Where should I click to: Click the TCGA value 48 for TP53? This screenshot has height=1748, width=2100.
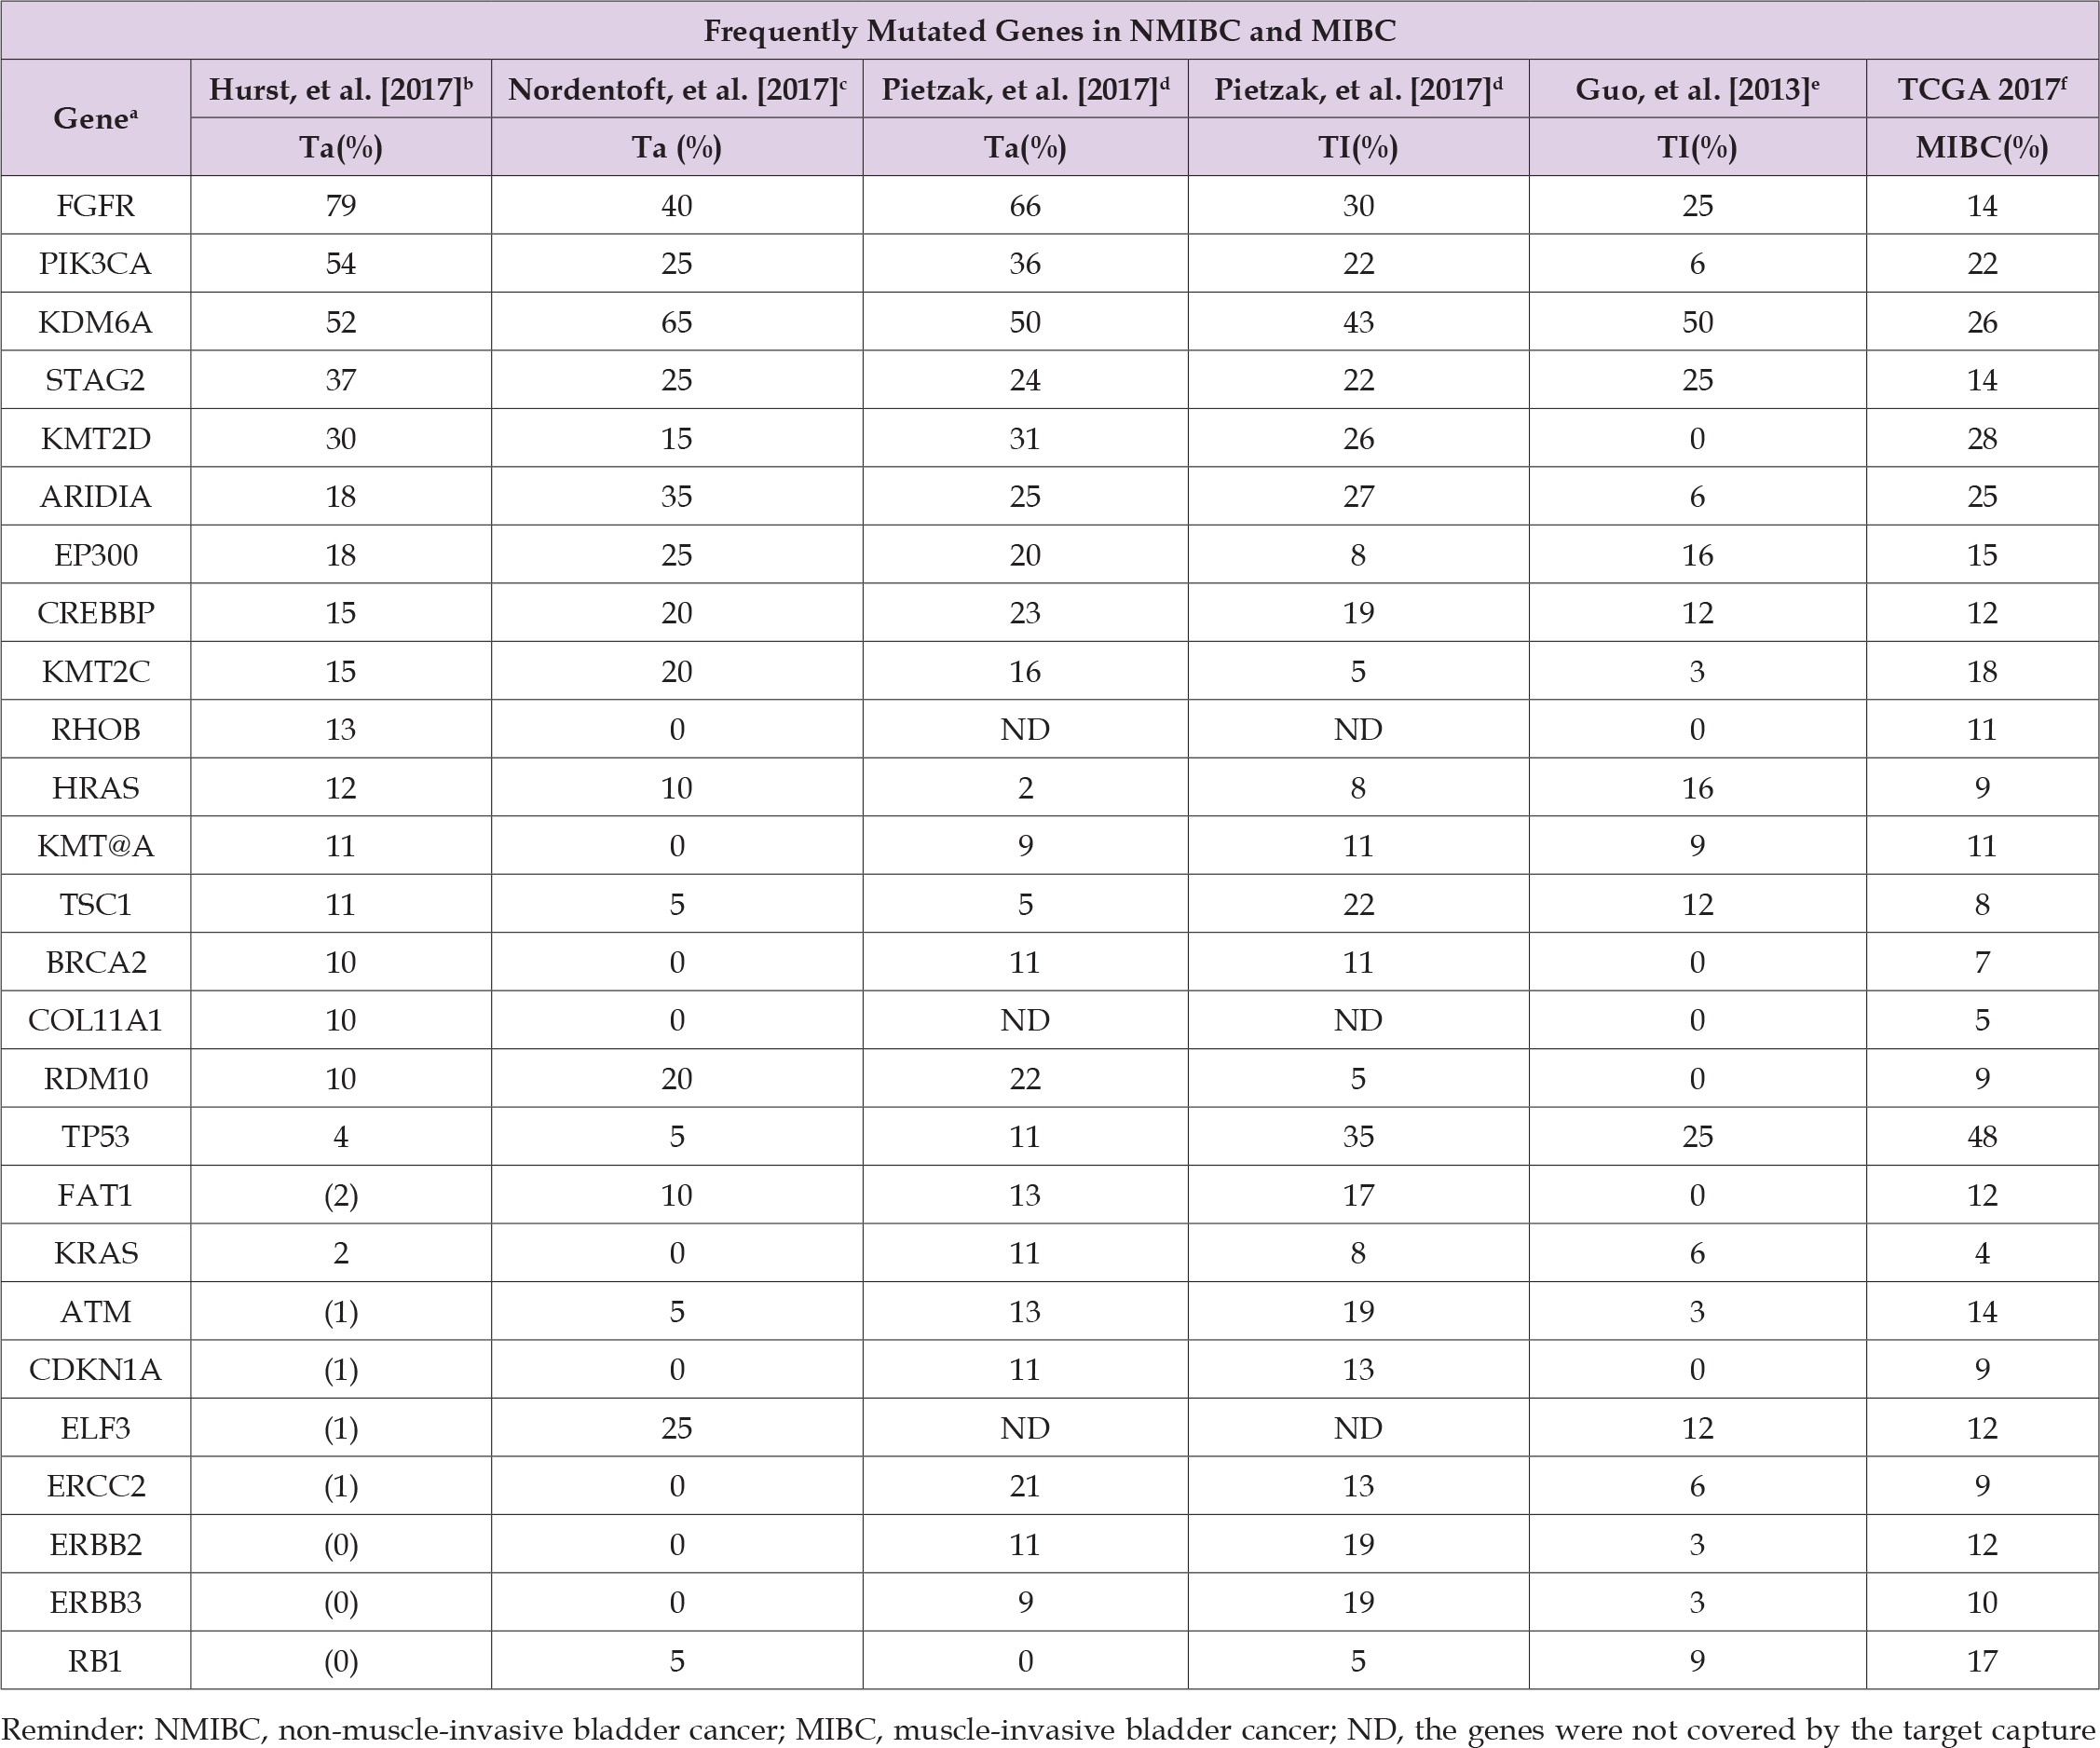click(1982, 1137)
